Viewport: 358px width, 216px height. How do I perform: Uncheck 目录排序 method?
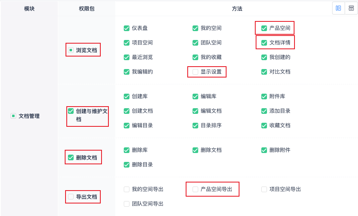pos(195,126)
